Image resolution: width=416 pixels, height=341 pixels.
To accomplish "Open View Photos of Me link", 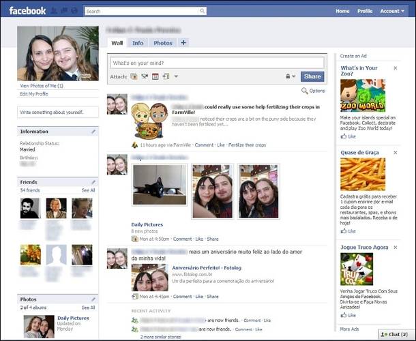I will click(x=42, y=86).
